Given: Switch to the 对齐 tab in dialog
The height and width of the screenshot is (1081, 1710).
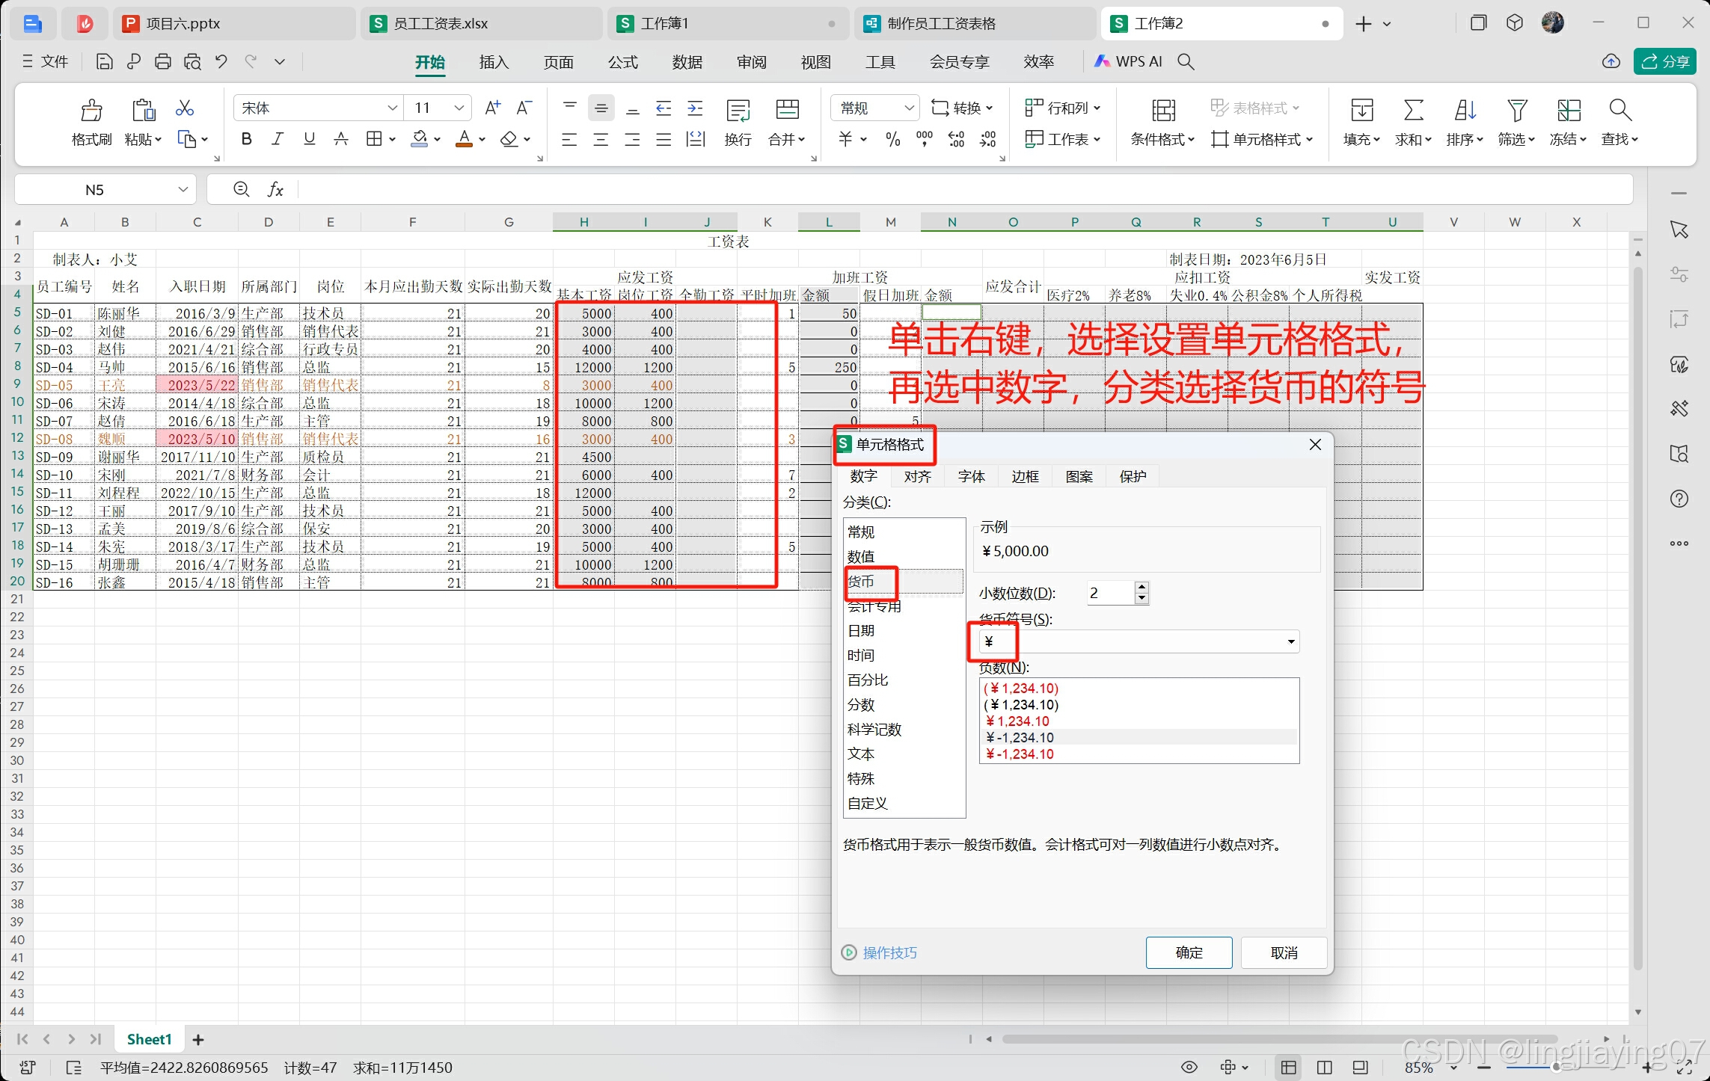Looking at the screenshot, I should point(917,476).
